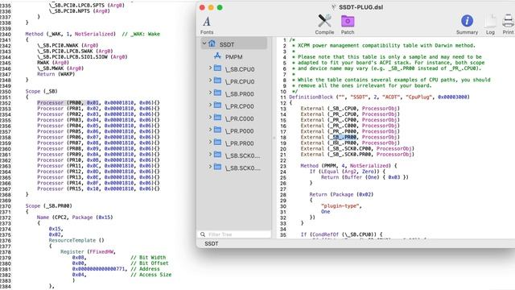
Task: Expand the \_SB.PR00 tree node
Action: coord(210,93)
